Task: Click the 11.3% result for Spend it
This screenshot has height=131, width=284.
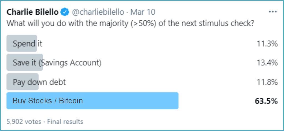Action: coord(267,43)
